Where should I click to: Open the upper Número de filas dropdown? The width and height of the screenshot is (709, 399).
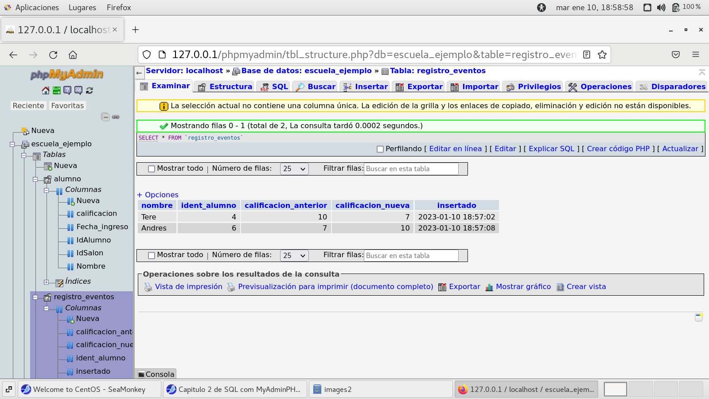(x=294, y=169)
